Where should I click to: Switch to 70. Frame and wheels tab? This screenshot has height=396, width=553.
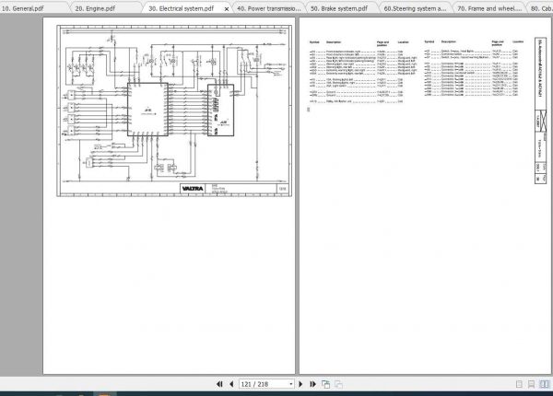point(489,8)
